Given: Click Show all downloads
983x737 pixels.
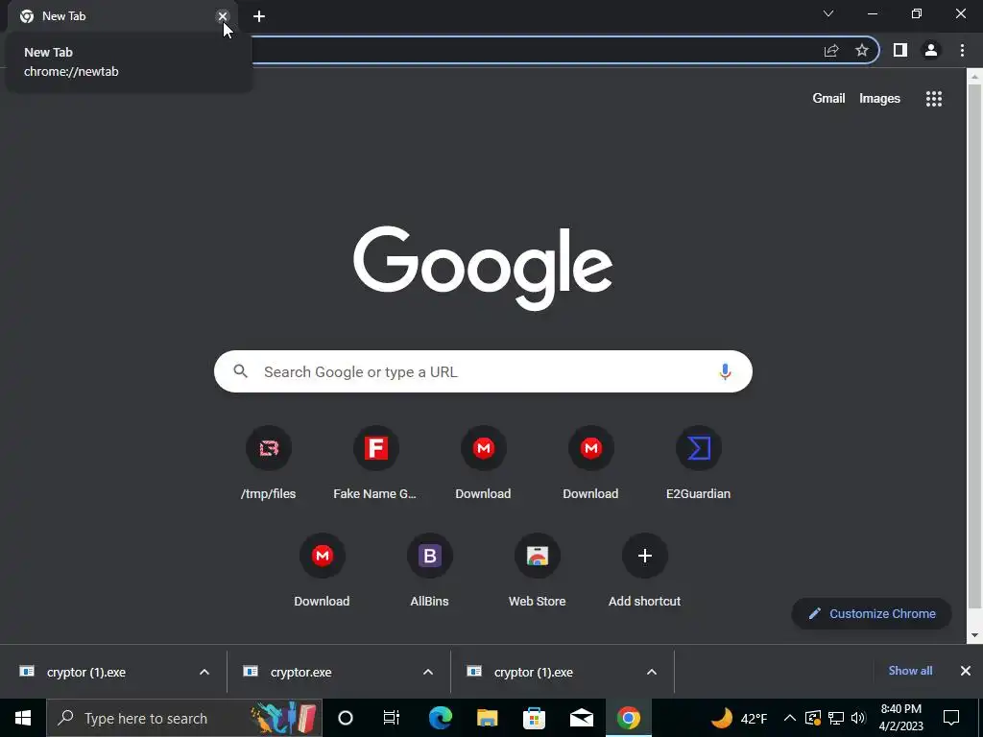Looking at the screenshot, I should click(910, 671).
